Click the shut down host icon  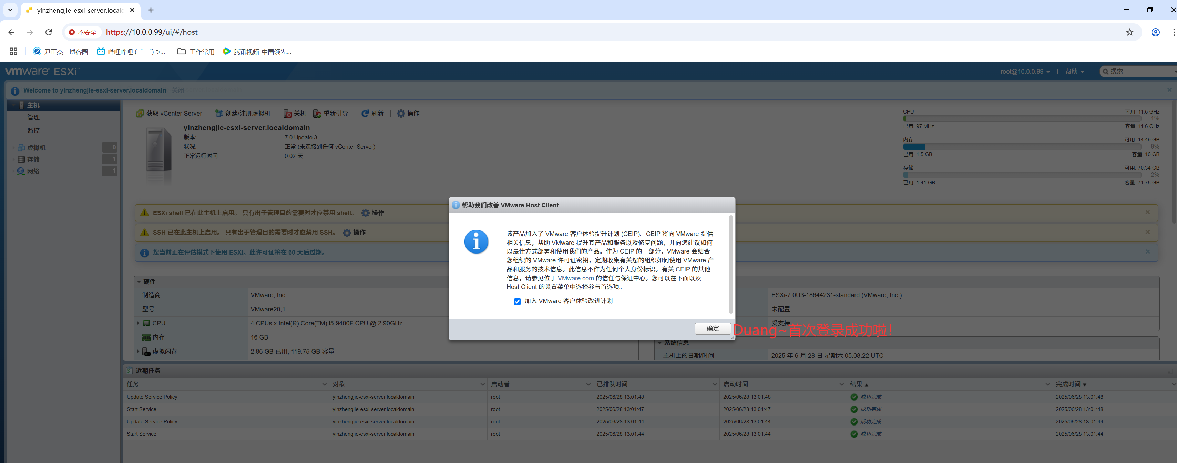287,113
